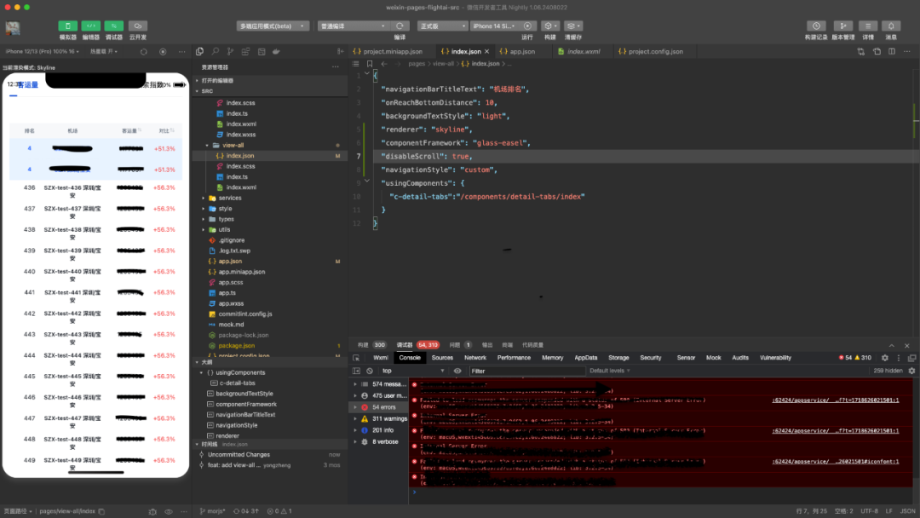Click the clear console icon
920x518 pixels.
[370, 371]
